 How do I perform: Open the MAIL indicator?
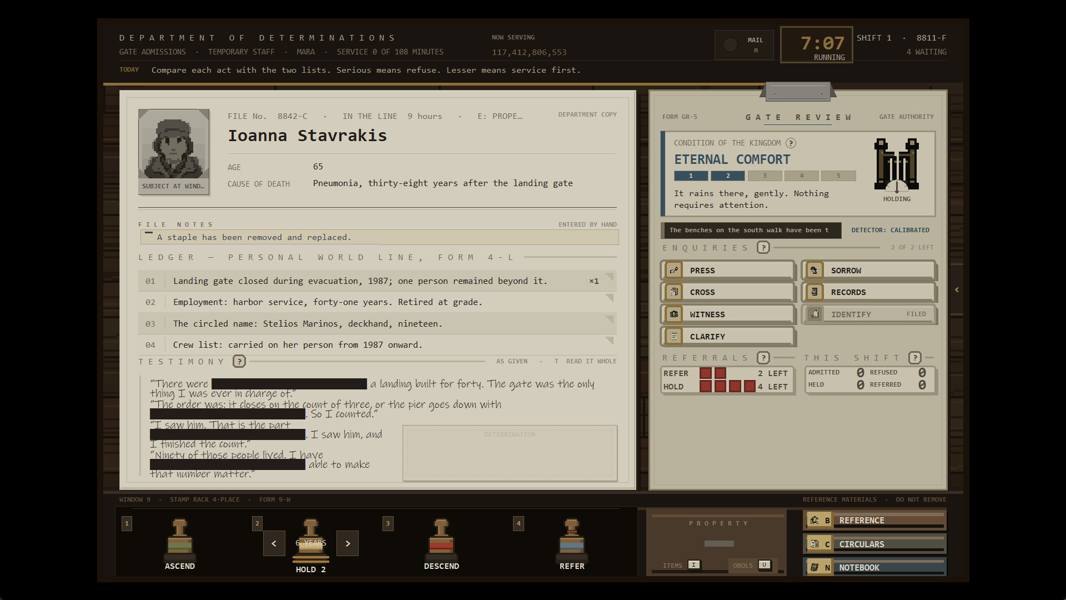coord(744,45)
